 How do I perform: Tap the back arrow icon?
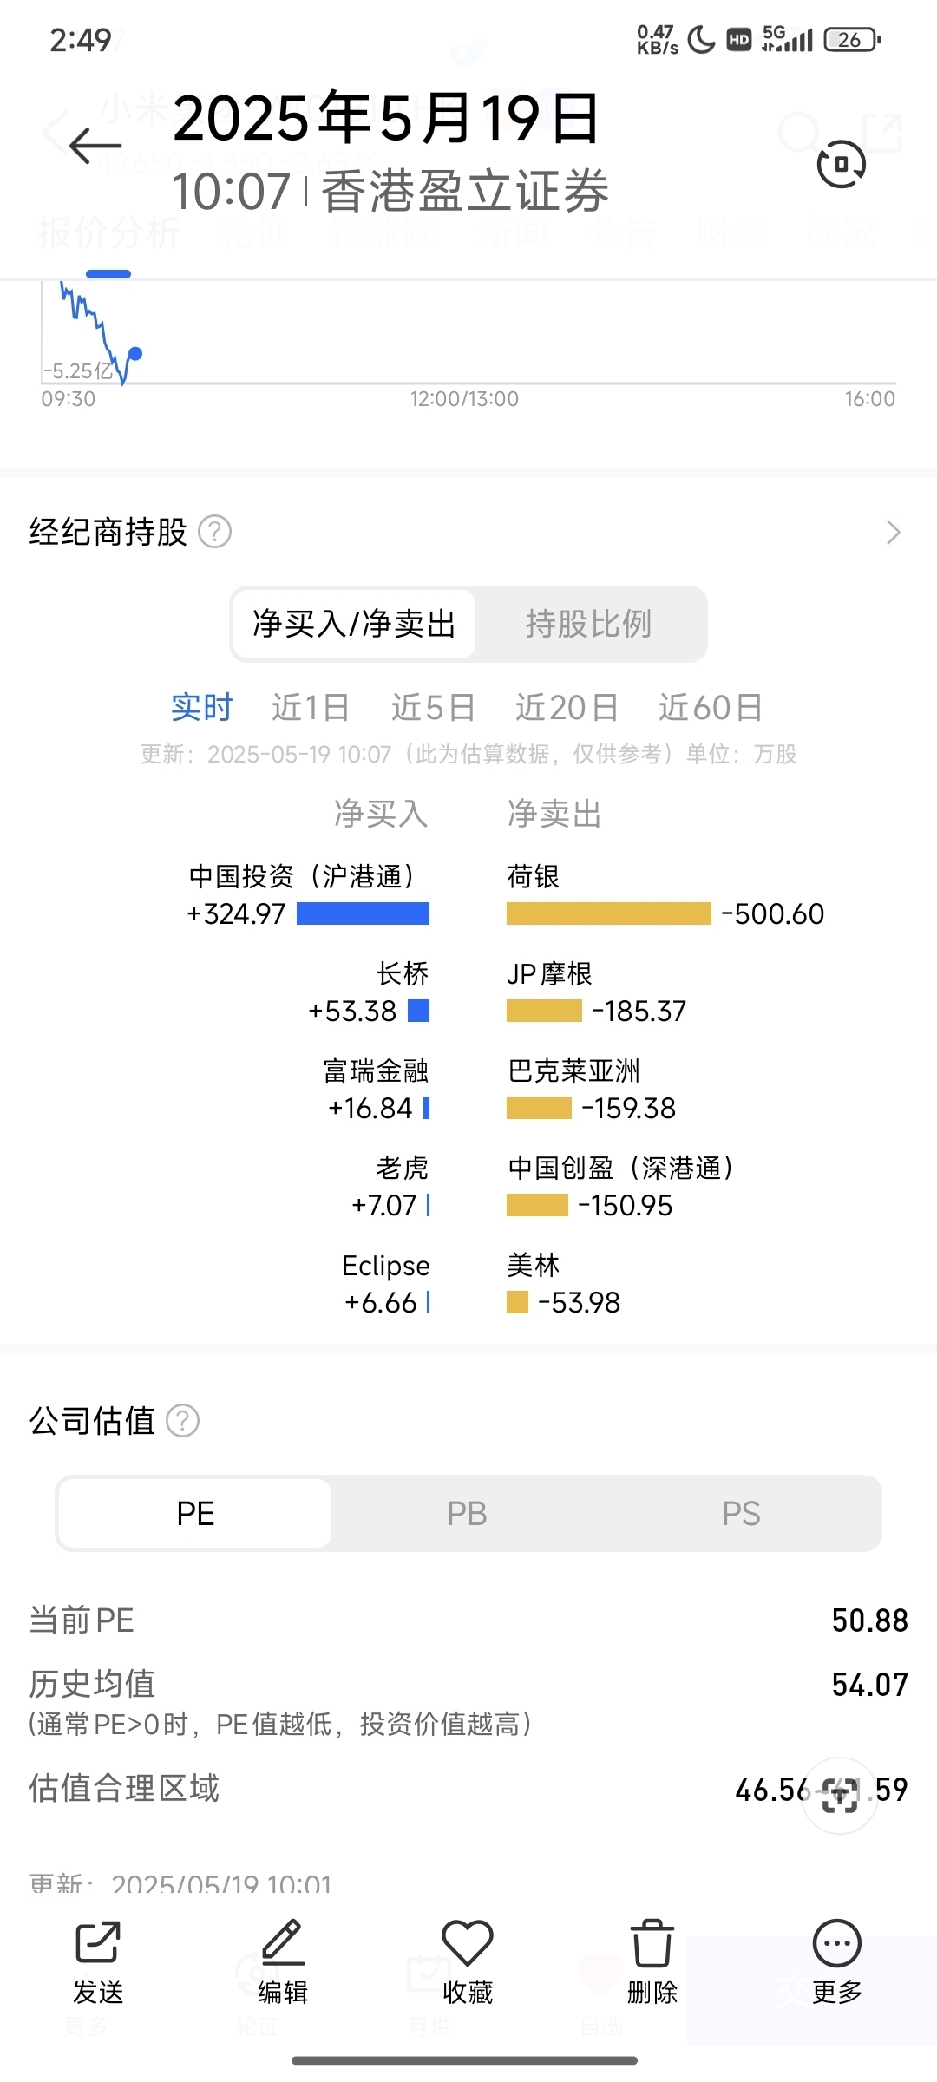[x=95, y=146]
